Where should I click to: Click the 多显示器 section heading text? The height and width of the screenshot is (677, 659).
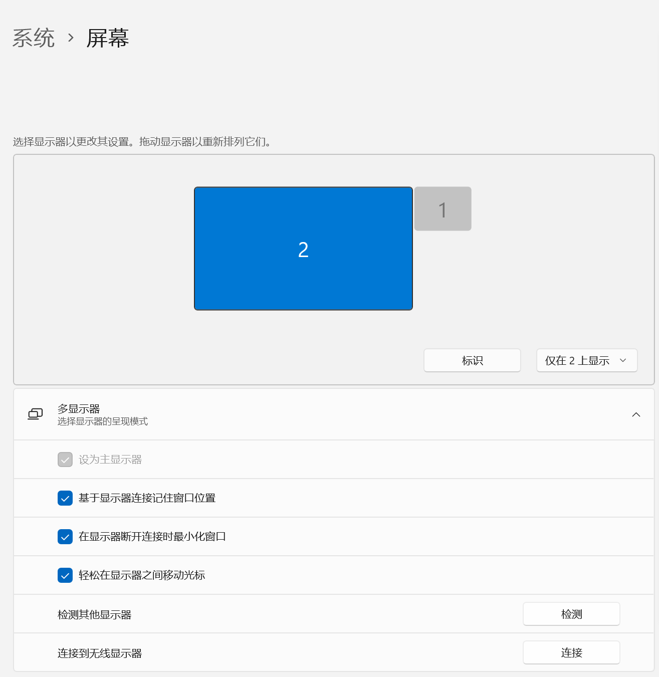click(x=79, y=409)
